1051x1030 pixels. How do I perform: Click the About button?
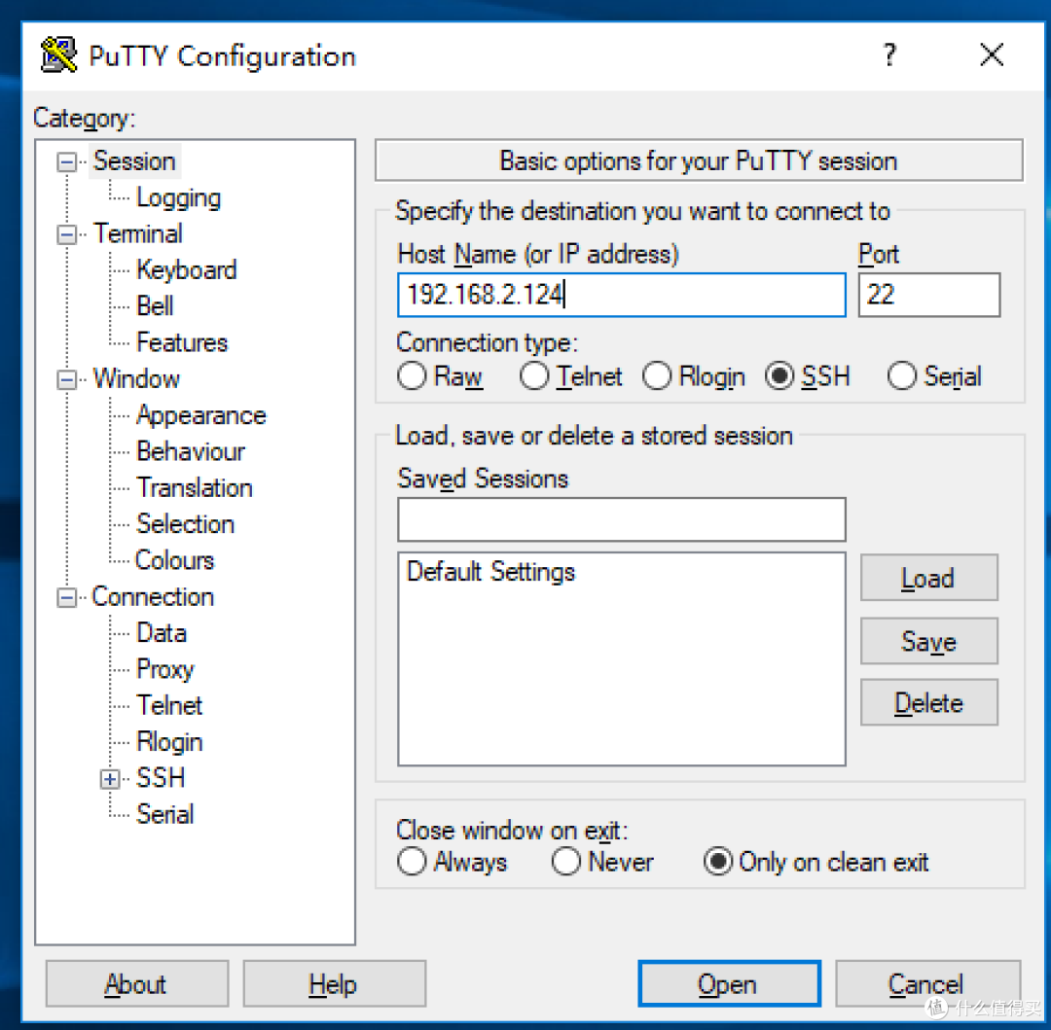137,984
